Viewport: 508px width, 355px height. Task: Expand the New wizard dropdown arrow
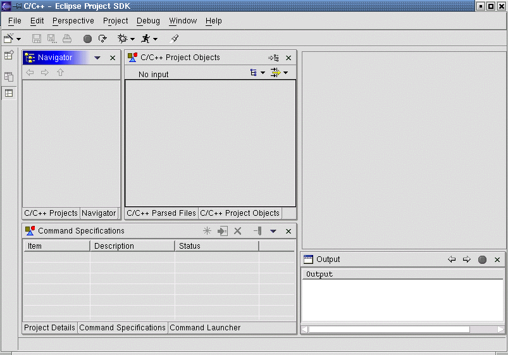coord(19,39)
